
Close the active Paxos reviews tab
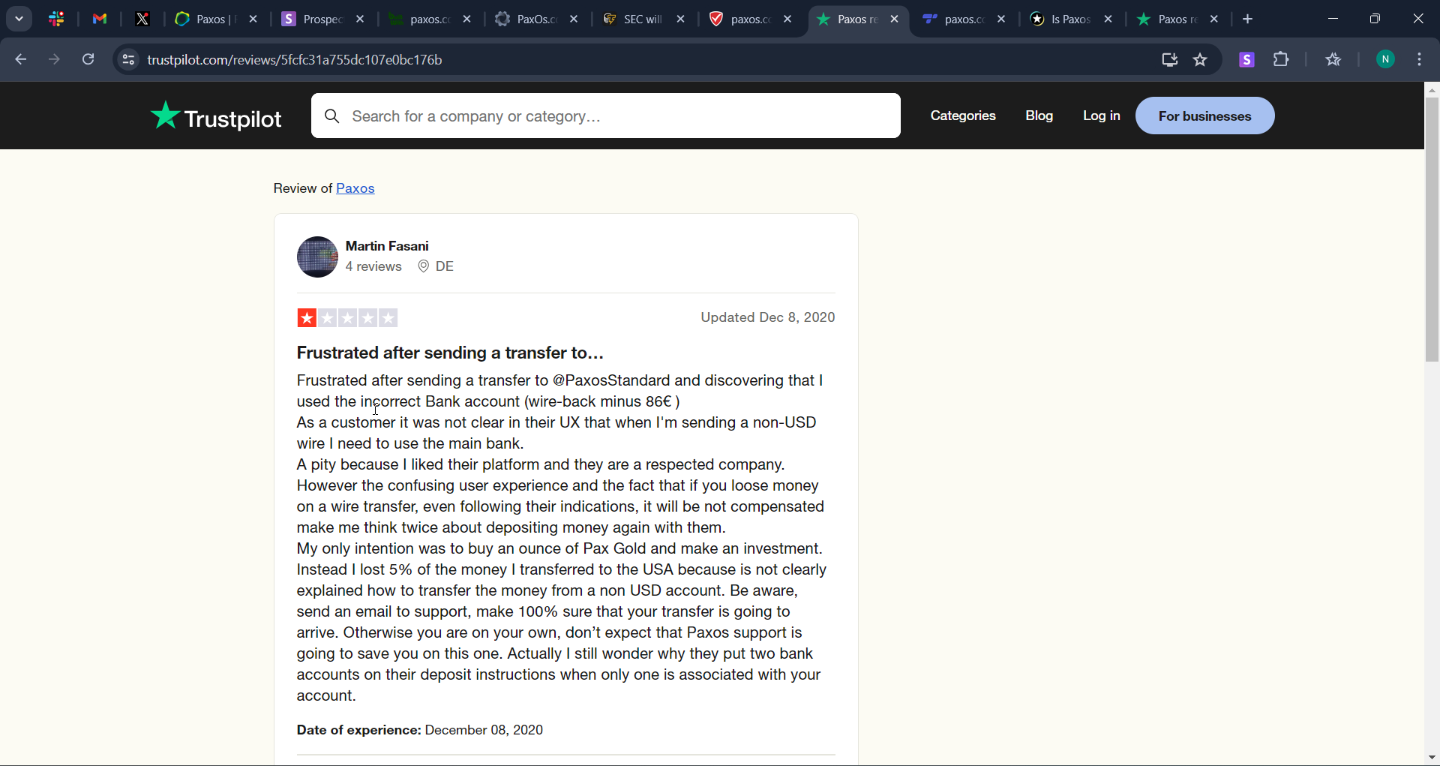click(x=895, y=19)
